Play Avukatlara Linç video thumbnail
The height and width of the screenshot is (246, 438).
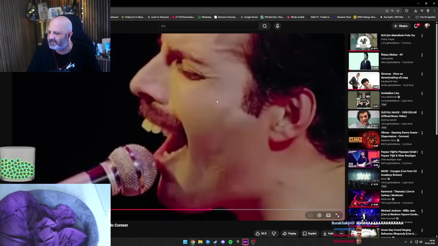[x=364, y=100]
